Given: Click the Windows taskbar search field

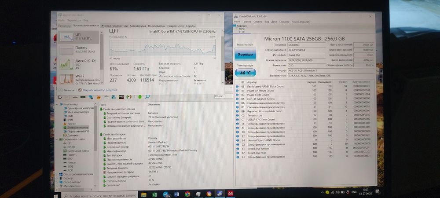Looking at the screenshot, I should pyautogui.click(x=99, y=195).
